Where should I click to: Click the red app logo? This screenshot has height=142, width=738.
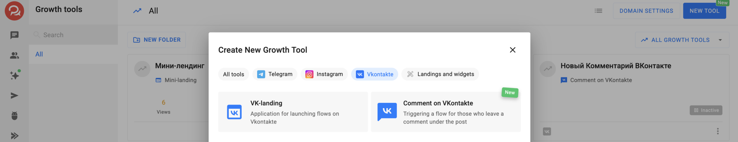click(14, 11)
